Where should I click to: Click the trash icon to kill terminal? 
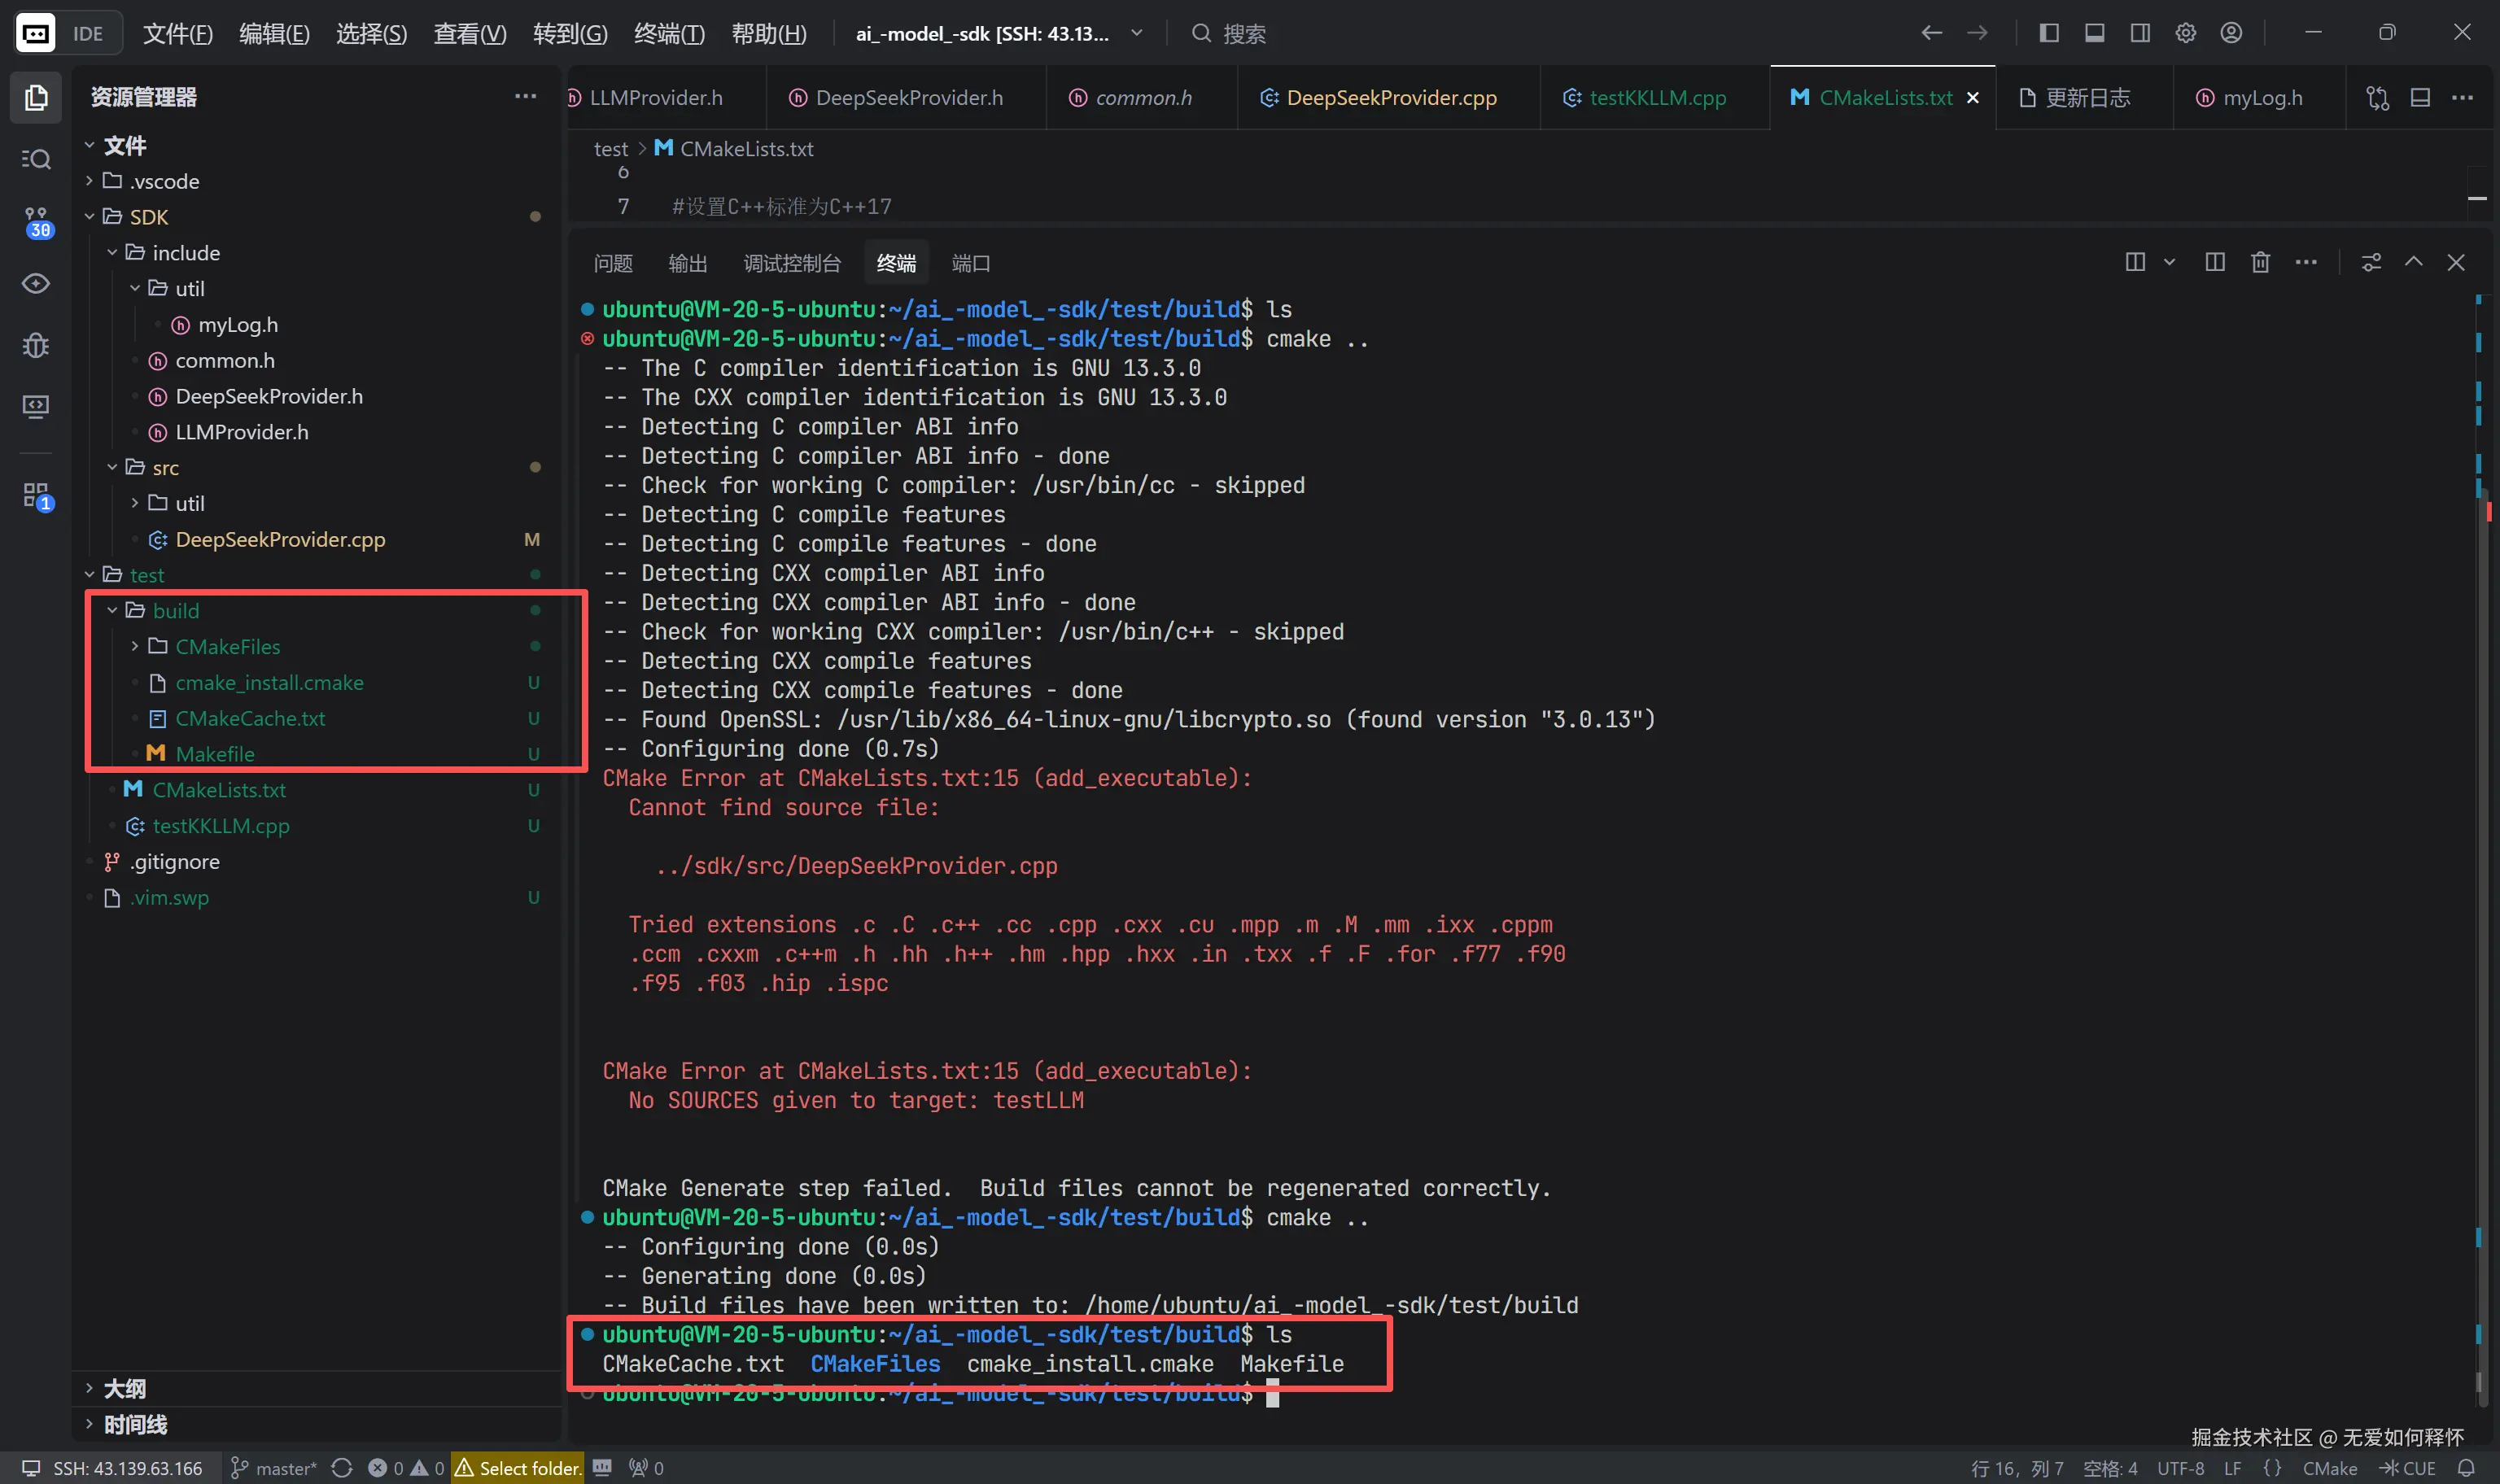(x=2260, y=262)
